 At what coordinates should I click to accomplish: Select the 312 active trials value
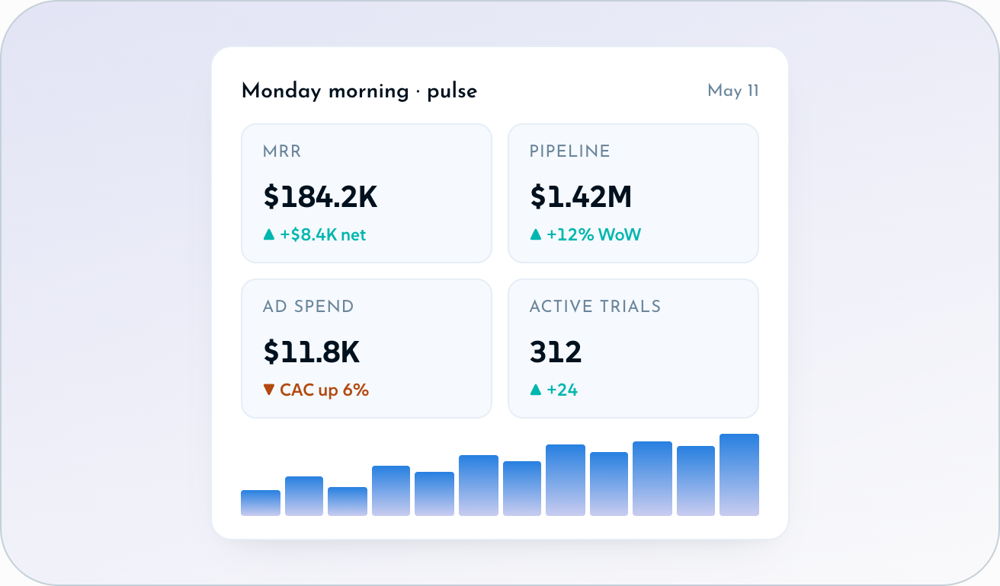556,352
